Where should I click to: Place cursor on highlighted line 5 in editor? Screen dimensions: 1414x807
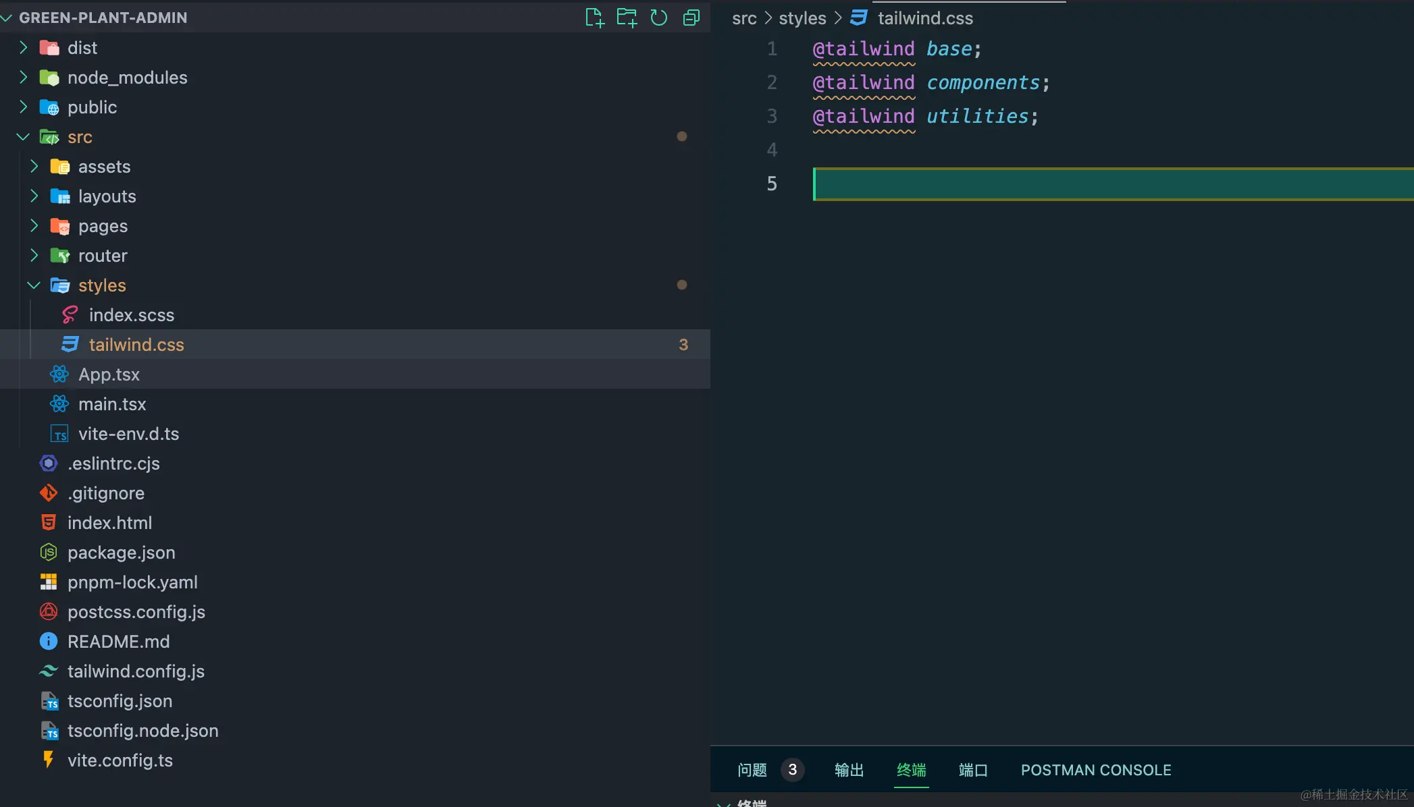coord(1113,184)
